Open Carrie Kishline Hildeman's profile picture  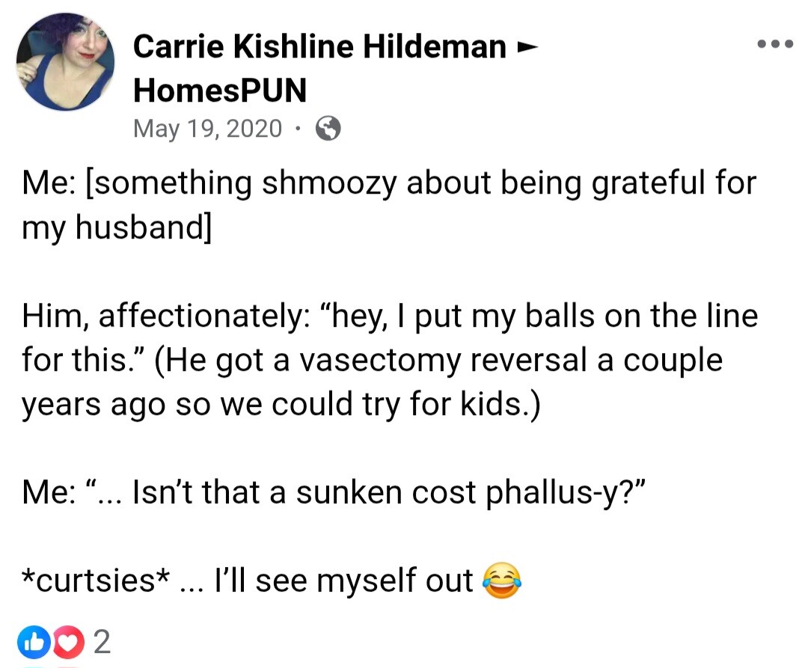coord(65,62)
